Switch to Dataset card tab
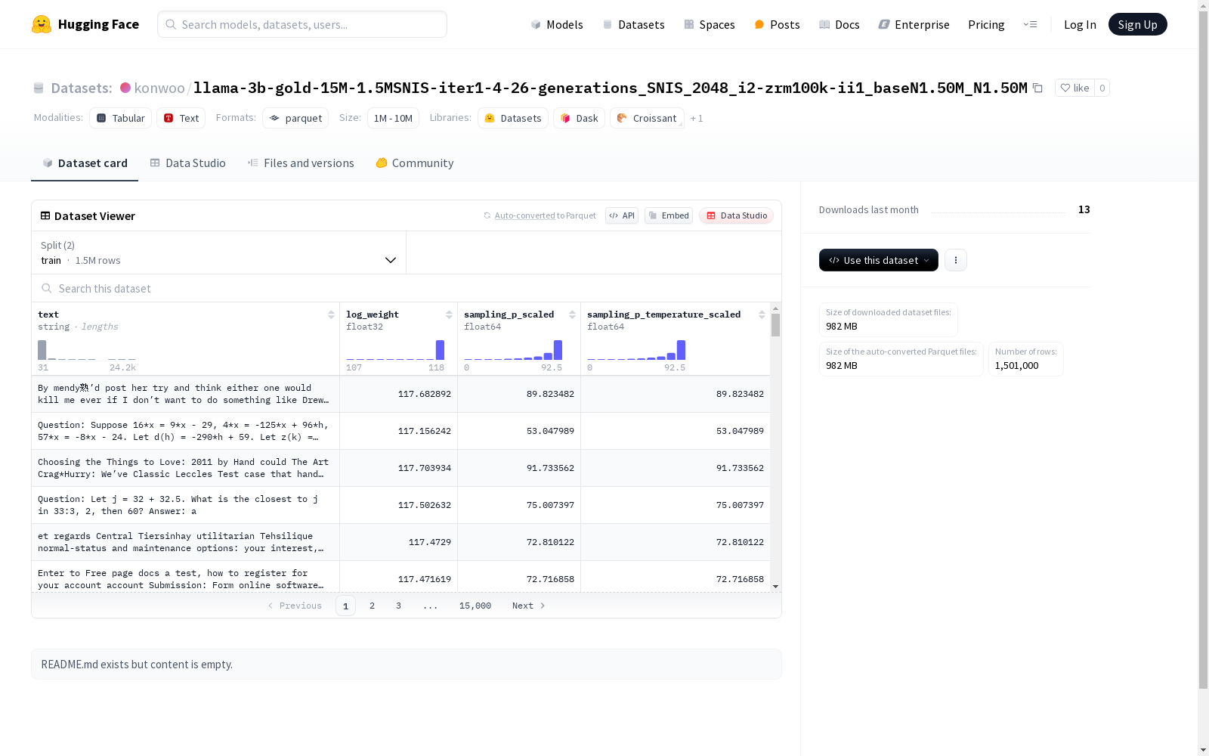The image size is (1209, 756). (x=85, y=163)
